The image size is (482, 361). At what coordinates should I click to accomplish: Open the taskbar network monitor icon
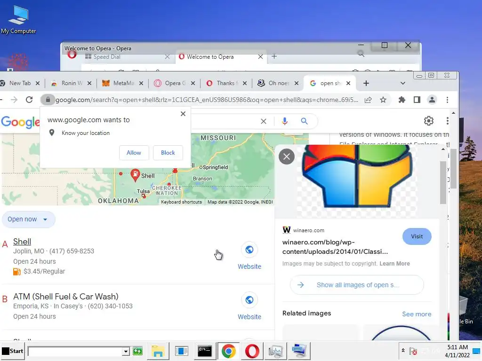(275, 351)
